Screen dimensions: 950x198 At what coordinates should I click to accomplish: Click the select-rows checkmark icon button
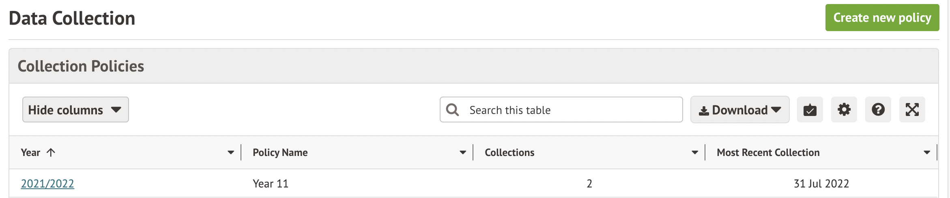[810, 110]
